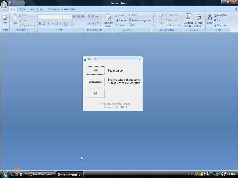Undo with the Quick Access toolbar arrow
238x178 pixels.
(x=14, y=3)
